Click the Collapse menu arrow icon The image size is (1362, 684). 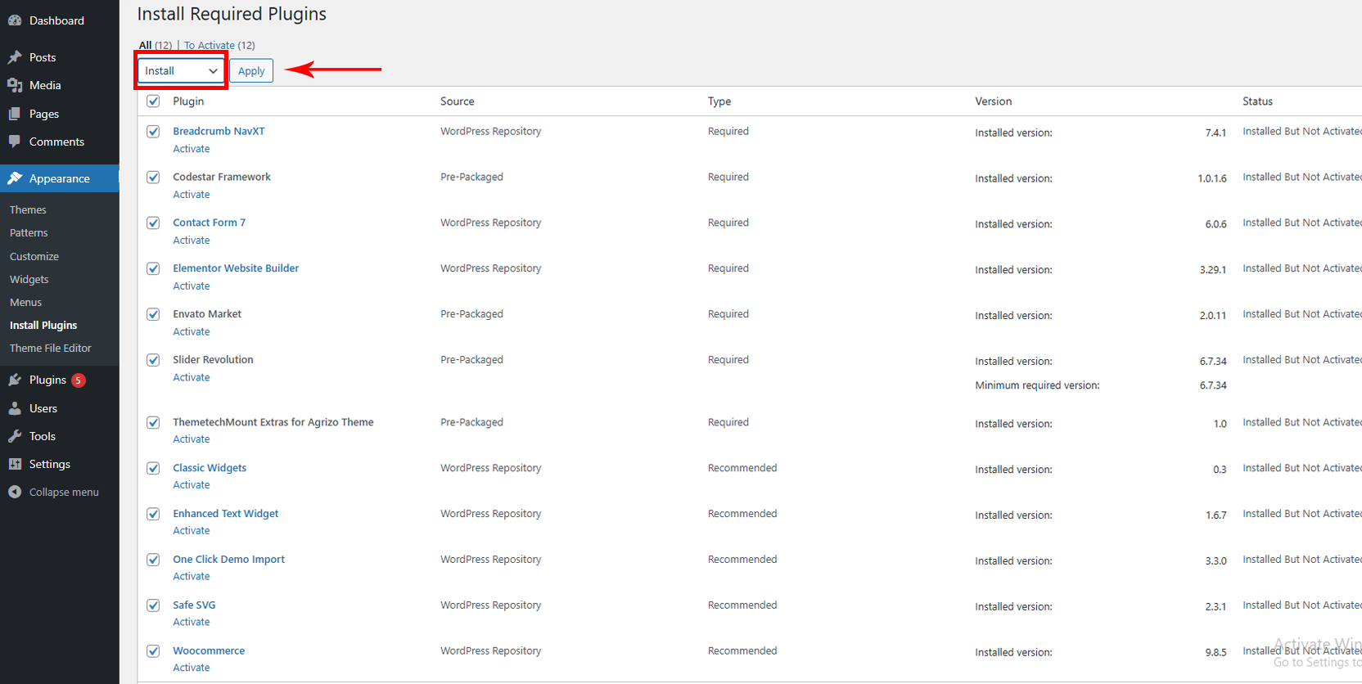tap(15, 492)
